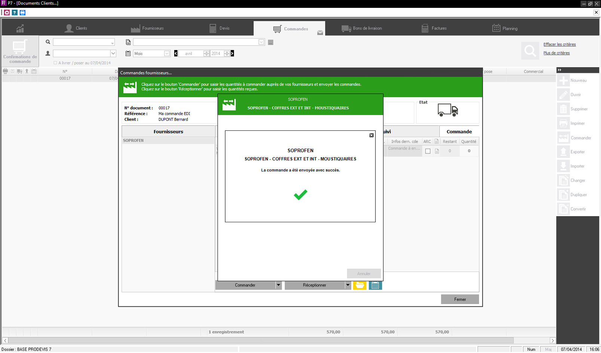Toggle the ARC checkbox in order row
The height and width of the screenshot is (353, 601).
(428, 151)
